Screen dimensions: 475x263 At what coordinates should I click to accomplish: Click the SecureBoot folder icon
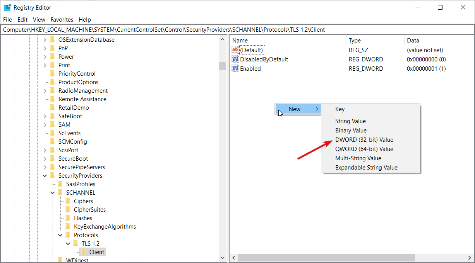[53, 158]
